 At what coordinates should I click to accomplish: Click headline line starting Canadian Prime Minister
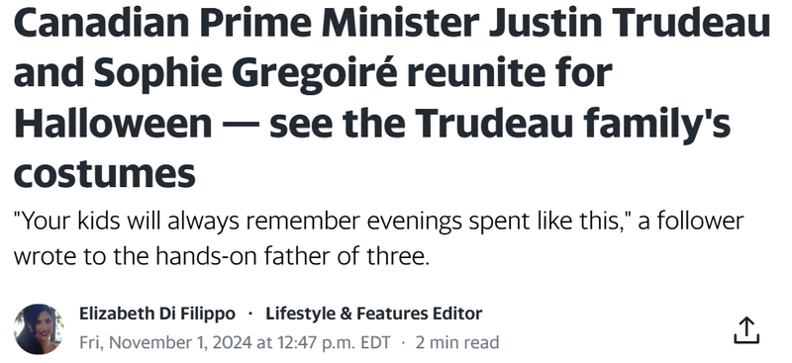392,23
